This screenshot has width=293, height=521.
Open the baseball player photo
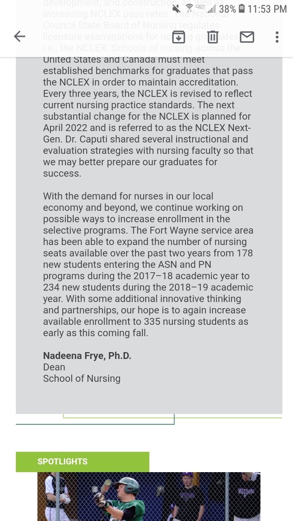[149, 497]
